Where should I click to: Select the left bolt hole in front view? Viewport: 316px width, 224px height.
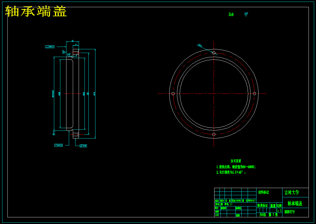[173, 94]
